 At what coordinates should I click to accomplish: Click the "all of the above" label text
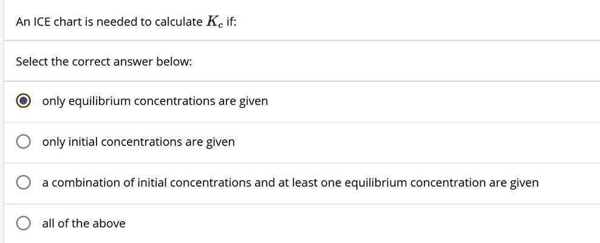84,224
